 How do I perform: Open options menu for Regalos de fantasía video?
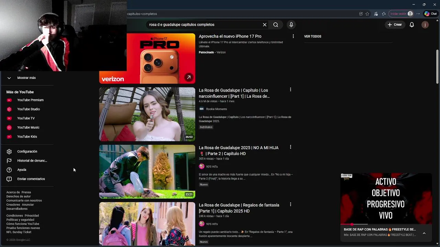290,204
